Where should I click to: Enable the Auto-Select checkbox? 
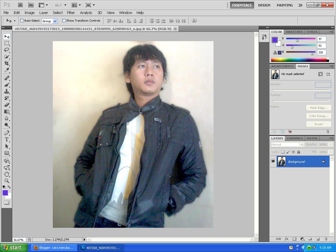22,20
